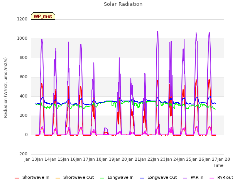Screen dimensions: 247x185
Task: Click the orange Shortwave Out legend swatch
Action: click(58, 178)
